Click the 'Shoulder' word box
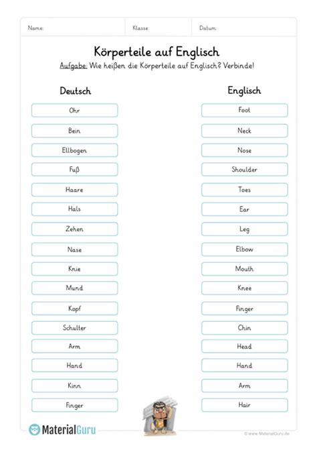317x450 pixels. [x=245, y=170]
